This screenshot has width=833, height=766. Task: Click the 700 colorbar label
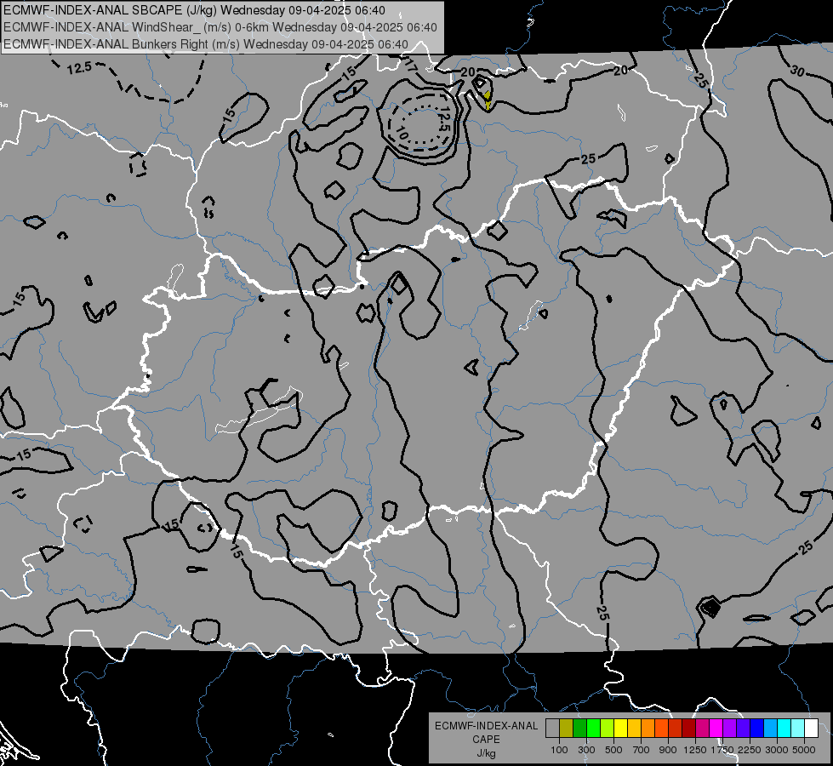pyautogui.click(x=642, y=750)
